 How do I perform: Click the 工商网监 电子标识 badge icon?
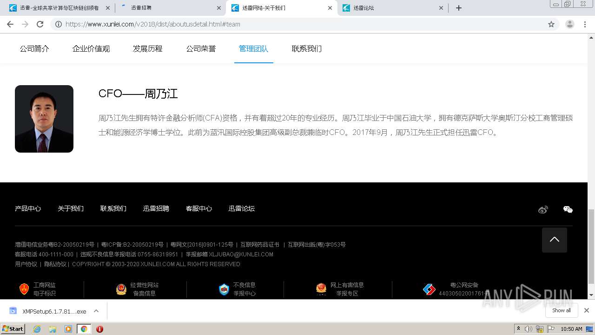click(24, 289)
